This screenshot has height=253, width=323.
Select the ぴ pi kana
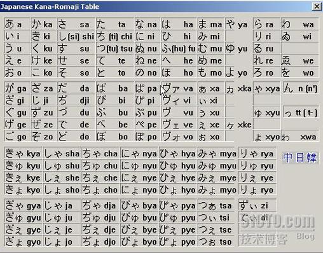pyautogui.click(x=148, y=100)
